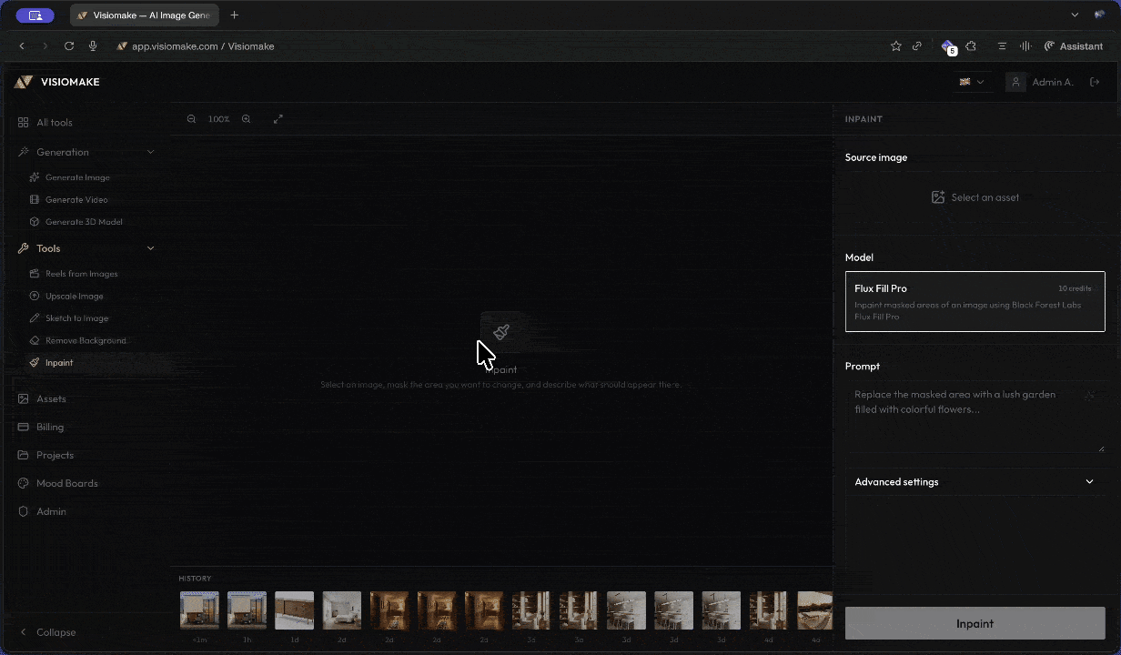Click the logout icon next to Admin A.
This screenshot has width=1121, height=655.
click(1095, 82)
